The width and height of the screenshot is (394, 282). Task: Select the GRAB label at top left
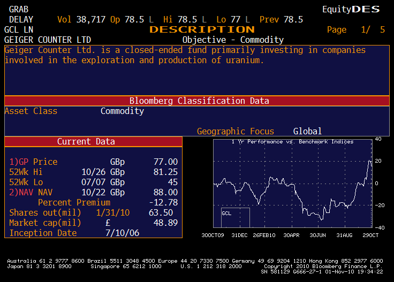19,10
